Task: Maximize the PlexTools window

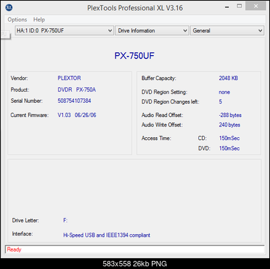Action: pyautogui.click(x=239, y=6)
